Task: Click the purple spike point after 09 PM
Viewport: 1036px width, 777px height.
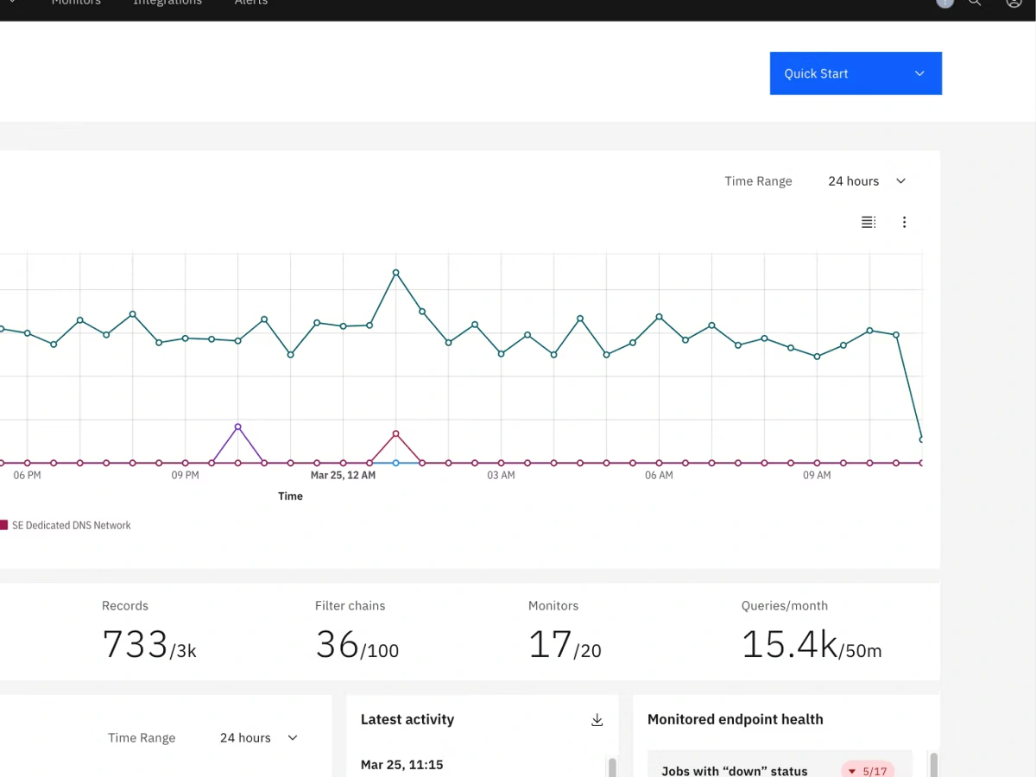Action: pyautogui.click(x=237, y=427)
